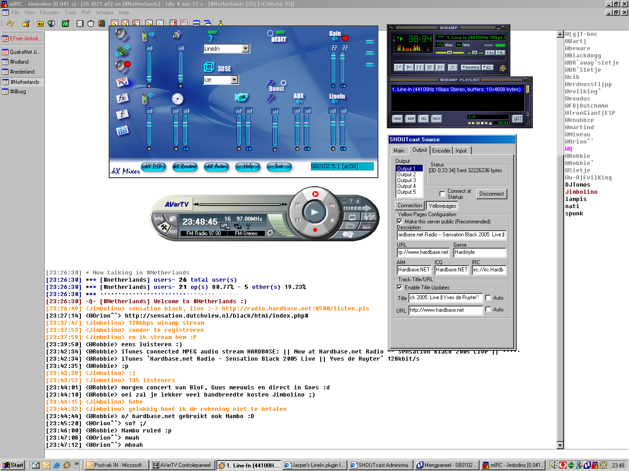This screenshot has width=629, height=471.
Task: Toggle the Title Auto checkbox
Action: coord(488,297)
